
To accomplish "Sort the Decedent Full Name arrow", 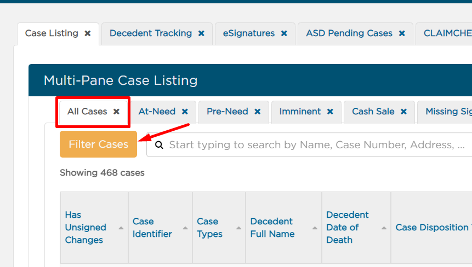I will click(315, 228).
